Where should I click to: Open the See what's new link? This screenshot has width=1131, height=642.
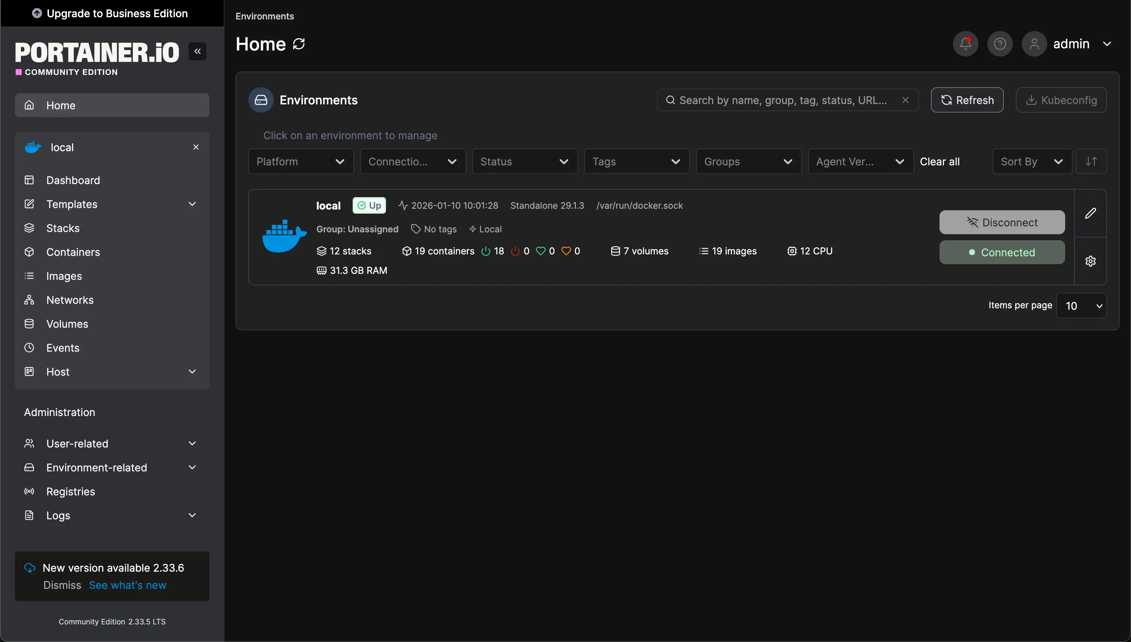coord(128,585)
